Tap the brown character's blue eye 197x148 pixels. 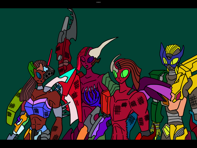pos(38,75)
